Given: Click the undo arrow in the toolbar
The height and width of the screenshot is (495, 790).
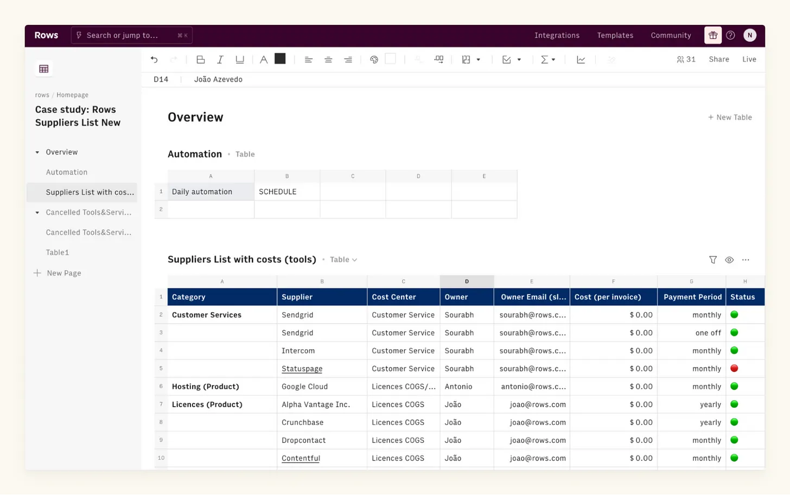Looking at the screenshot, I should (154, 60).
